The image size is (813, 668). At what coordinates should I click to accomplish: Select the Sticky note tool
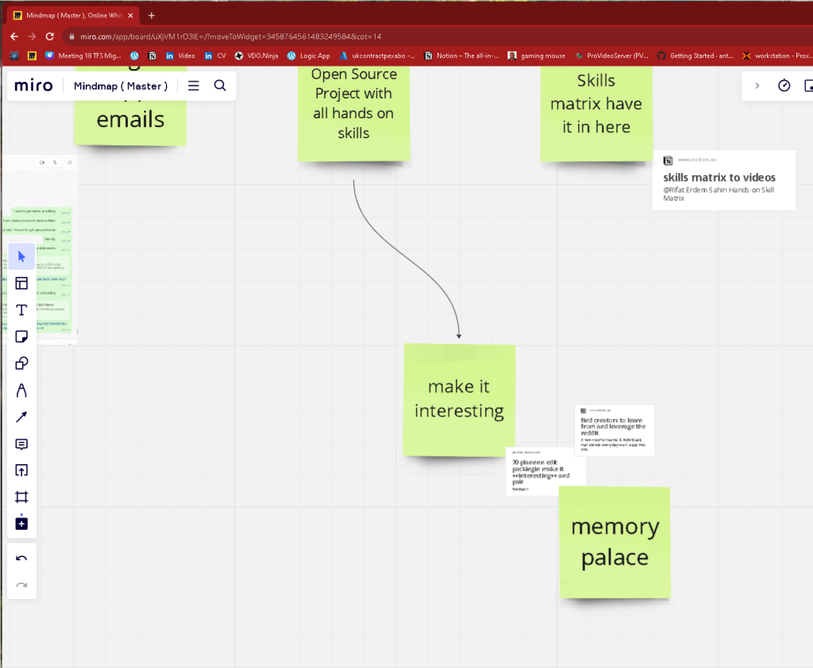click(21, 337)
